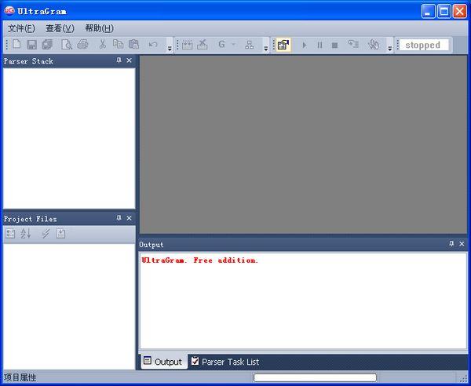The height and width of the screenshot is (386, 471).
Task: Toggle auto-hide pin on Output panel
Action: tap(451, 244)
